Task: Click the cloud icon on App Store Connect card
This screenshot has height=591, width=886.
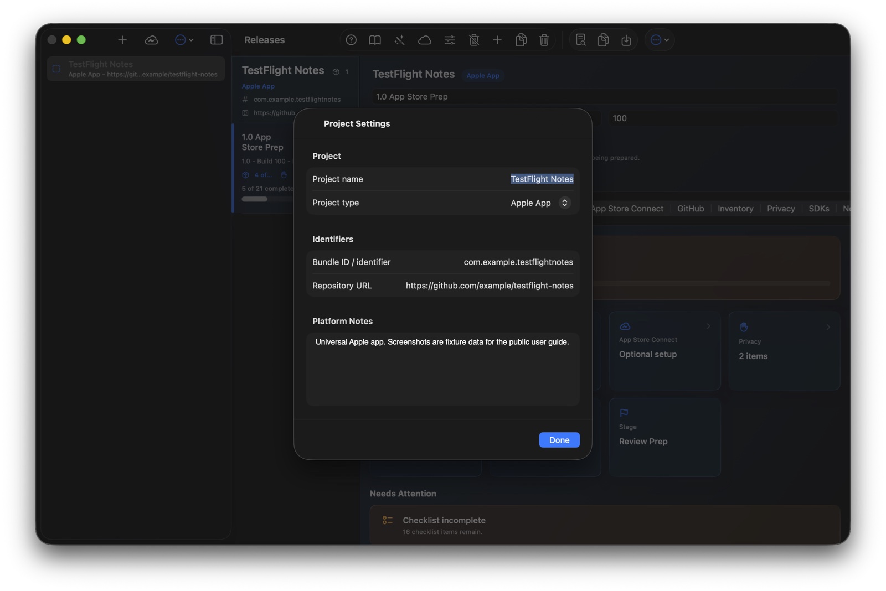Action: 625,326
